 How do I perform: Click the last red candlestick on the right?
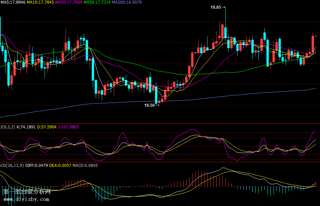point(313,43)
